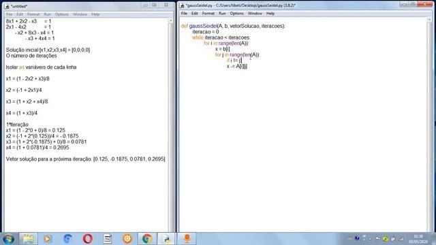Open the Opera browser from taskbar

point(88,239)
